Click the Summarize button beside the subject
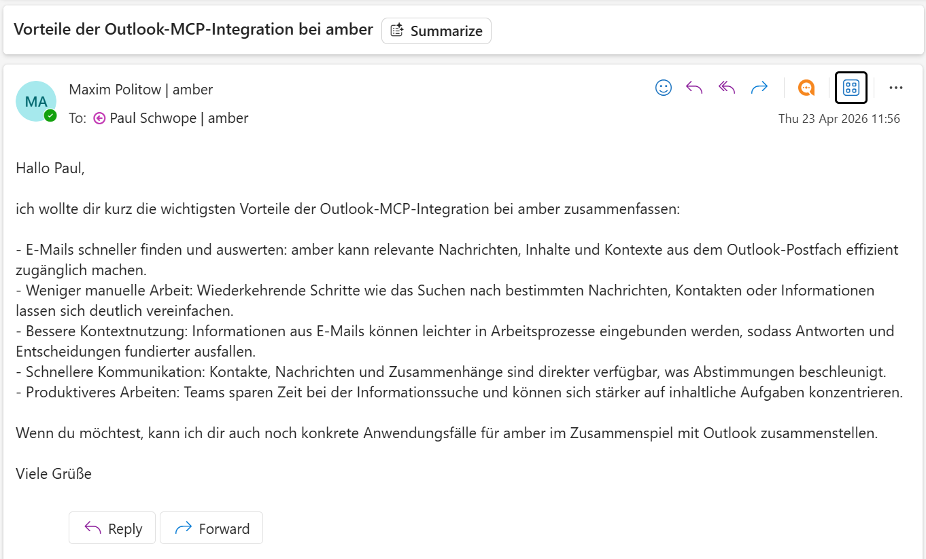 tap(436, 31)
